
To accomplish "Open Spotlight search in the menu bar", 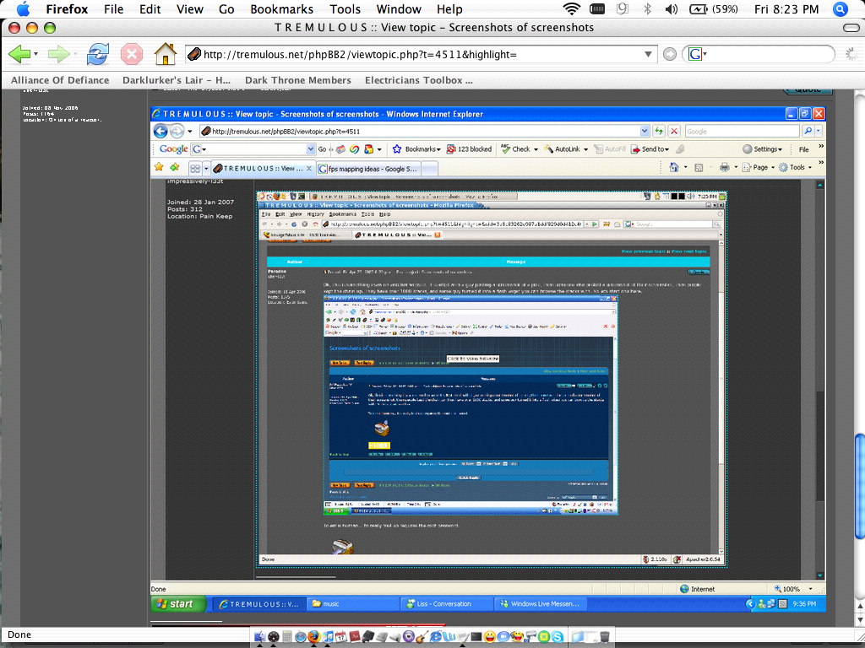I will pos(841,8).
